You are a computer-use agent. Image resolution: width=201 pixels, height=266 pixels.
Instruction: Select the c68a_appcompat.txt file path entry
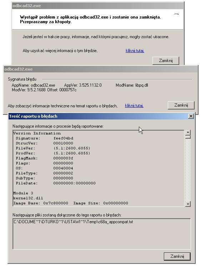[x=73, y=222]
